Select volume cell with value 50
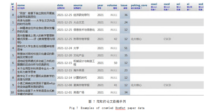 coord(115,63)
